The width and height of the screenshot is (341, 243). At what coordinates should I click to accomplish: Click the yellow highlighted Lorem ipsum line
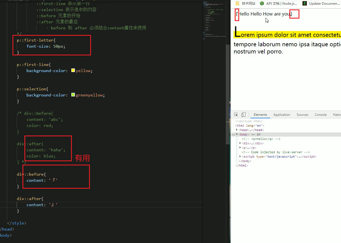287,35
